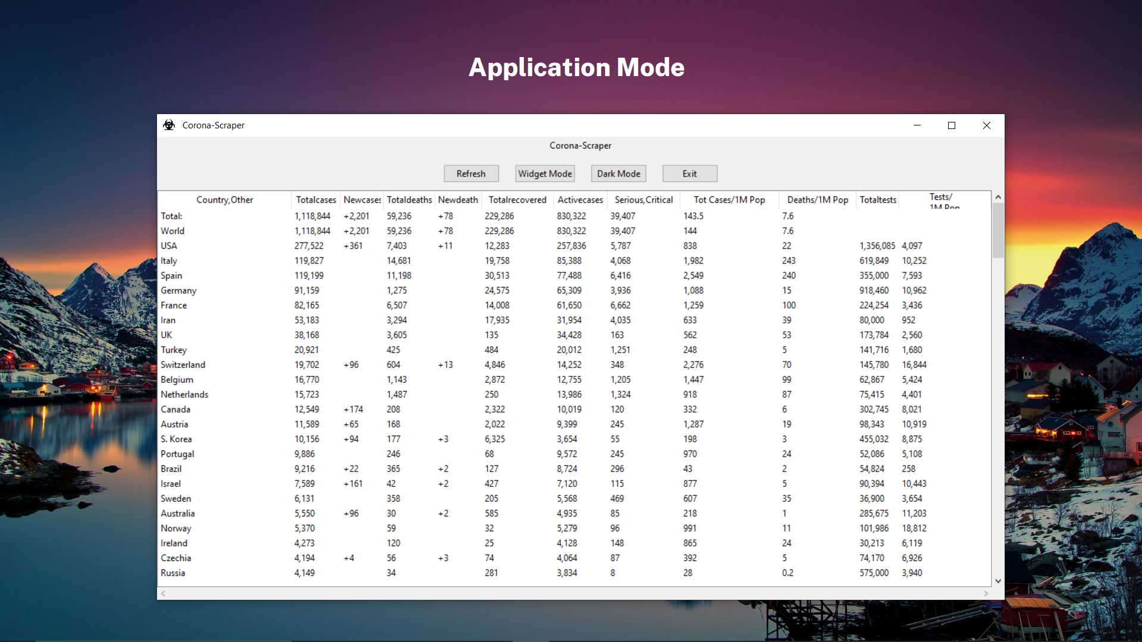This screenshot has height=642, width=1142.
Task: Switch to Widget Mode
Action: point(545,174)
